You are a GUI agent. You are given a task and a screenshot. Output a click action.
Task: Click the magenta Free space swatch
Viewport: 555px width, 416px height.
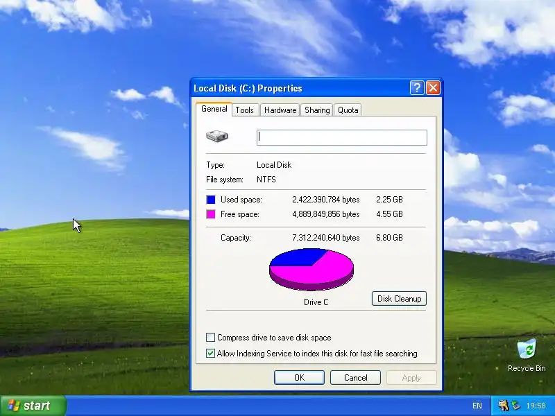pos(211,214)
